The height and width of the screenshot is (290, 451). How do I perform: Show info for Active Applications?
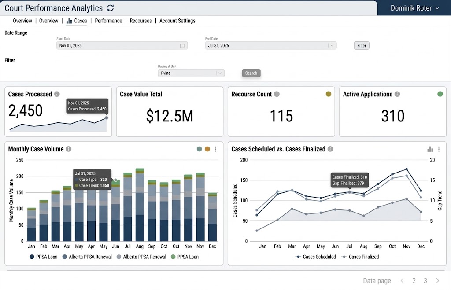point(397,94)
